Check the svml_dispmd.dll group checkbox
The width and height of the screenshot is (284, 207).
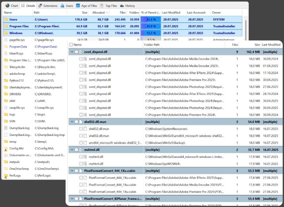[76, 52]
